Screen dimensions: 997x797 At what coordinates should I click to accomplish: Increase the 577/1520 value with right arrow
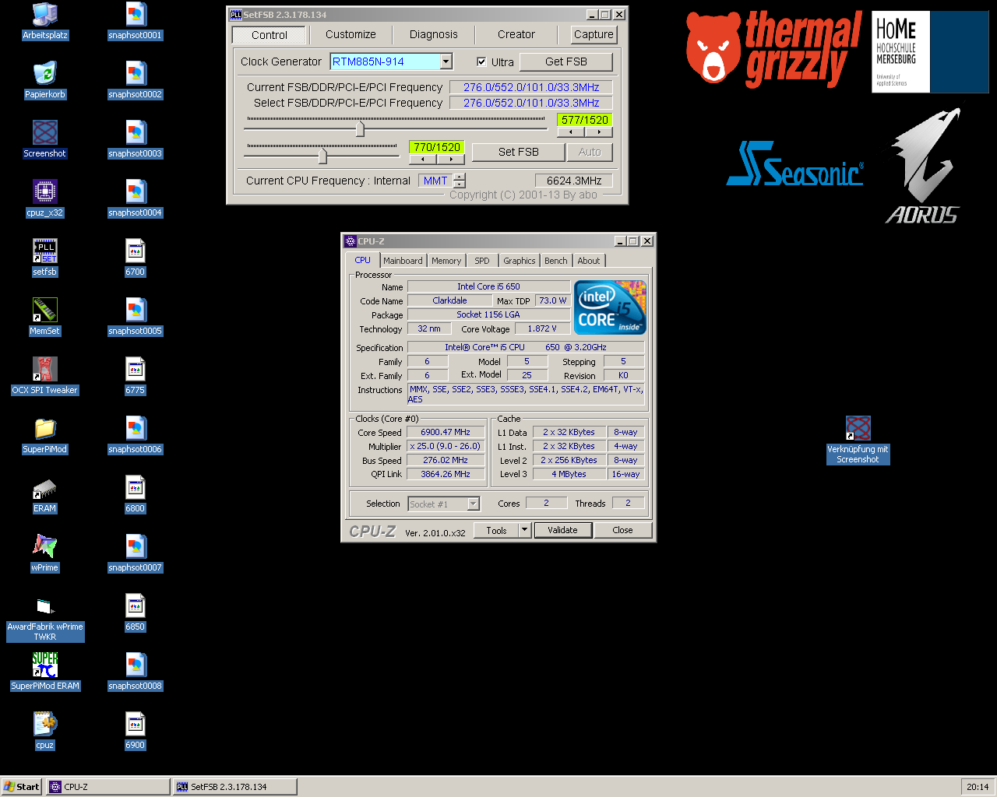tap(599, 132)
